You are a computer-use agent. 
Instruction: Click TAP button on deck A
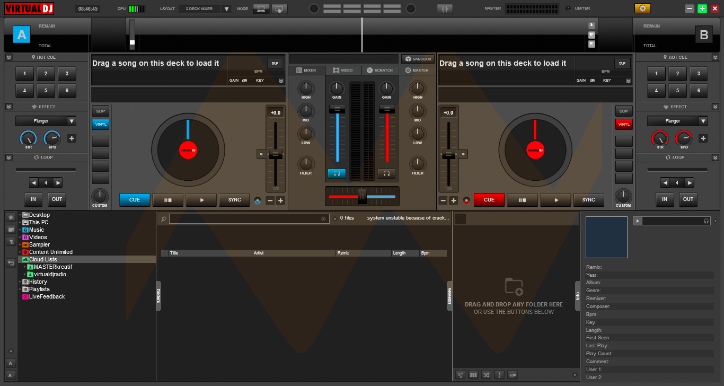pyautogui.click(x=275, y=63)
